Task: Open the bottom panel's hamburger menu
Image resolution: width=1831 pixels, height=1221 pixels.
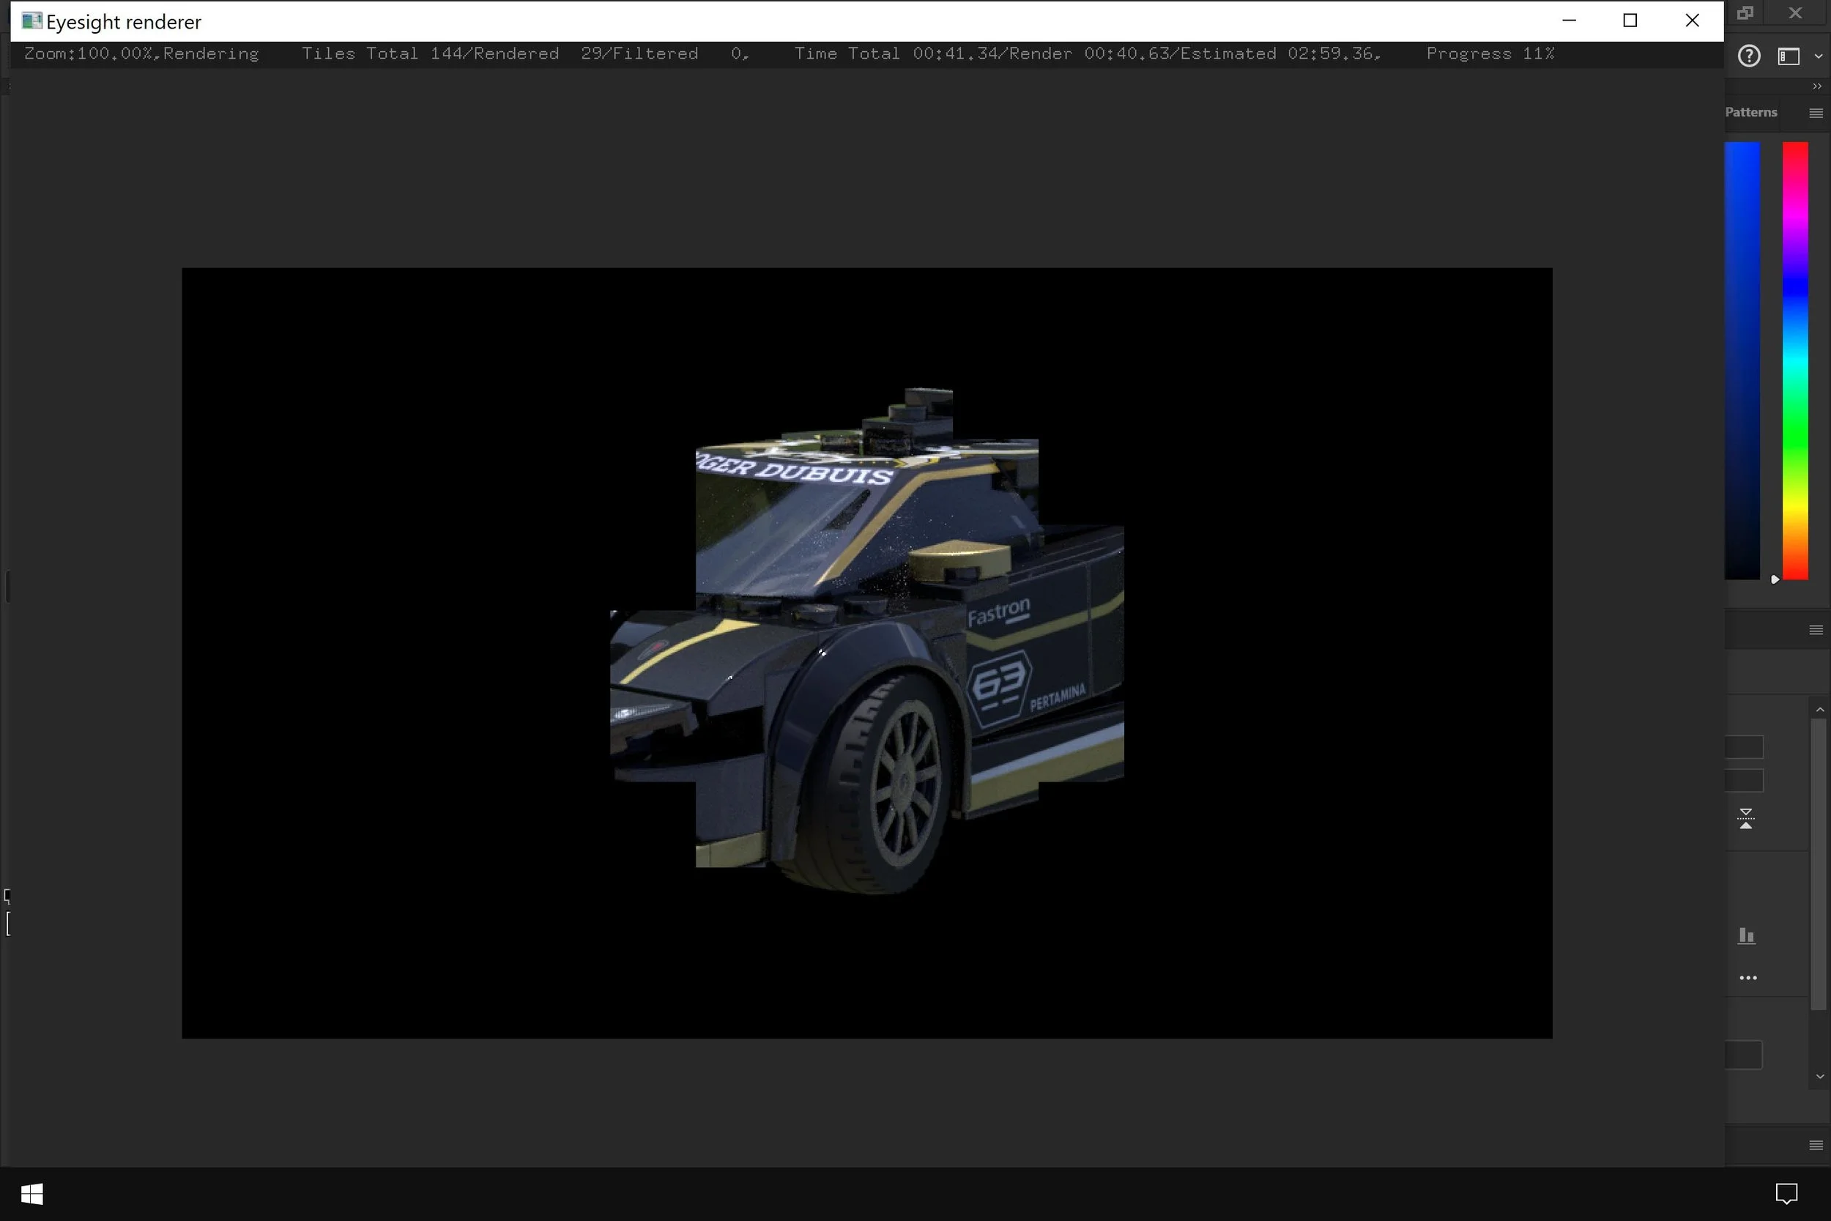Action: click(1816, 1145)
